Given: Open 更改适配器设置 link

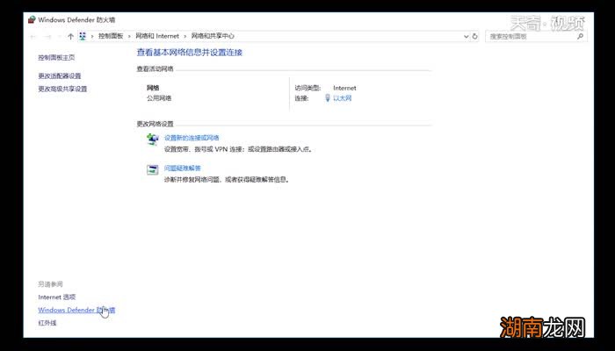Looking at the screenshot, I should 60,76.
